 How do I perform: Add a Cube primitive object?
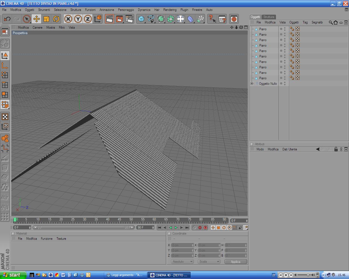(141, 19)
